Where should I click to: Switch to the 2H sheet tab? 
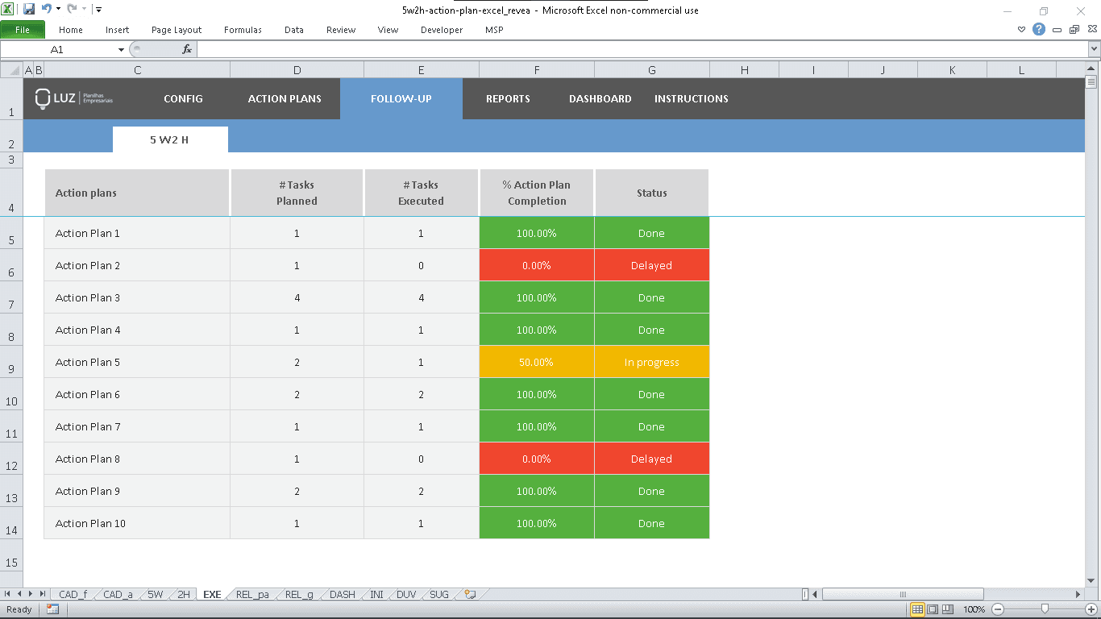pos(184,594)
